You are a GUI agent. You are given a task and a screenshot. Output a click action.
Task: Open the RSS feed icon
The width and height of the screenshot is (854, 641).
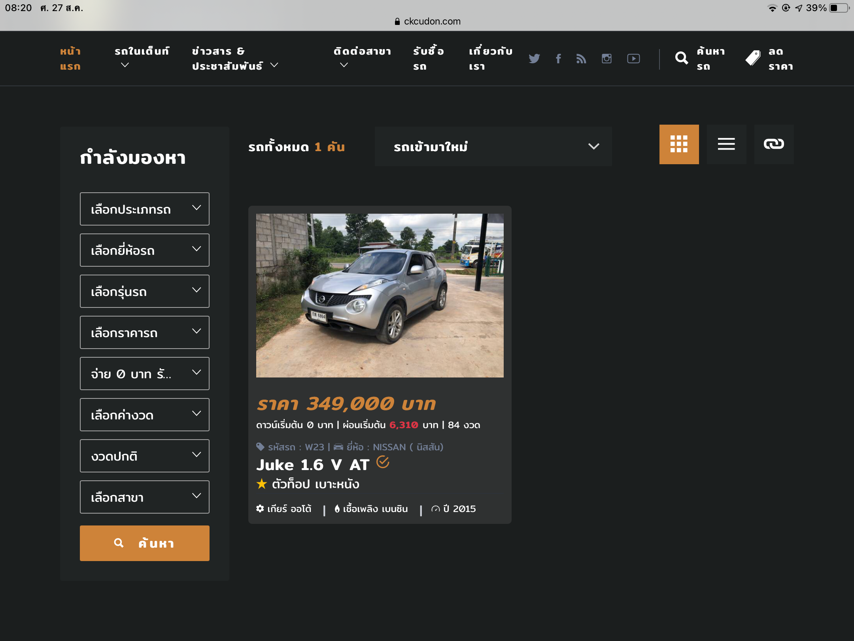[581, 59]
